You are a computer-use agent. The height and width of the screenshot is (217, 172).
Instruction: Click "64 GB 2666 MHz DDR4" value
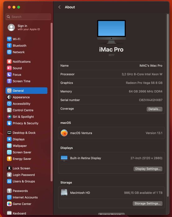point(146,91)
